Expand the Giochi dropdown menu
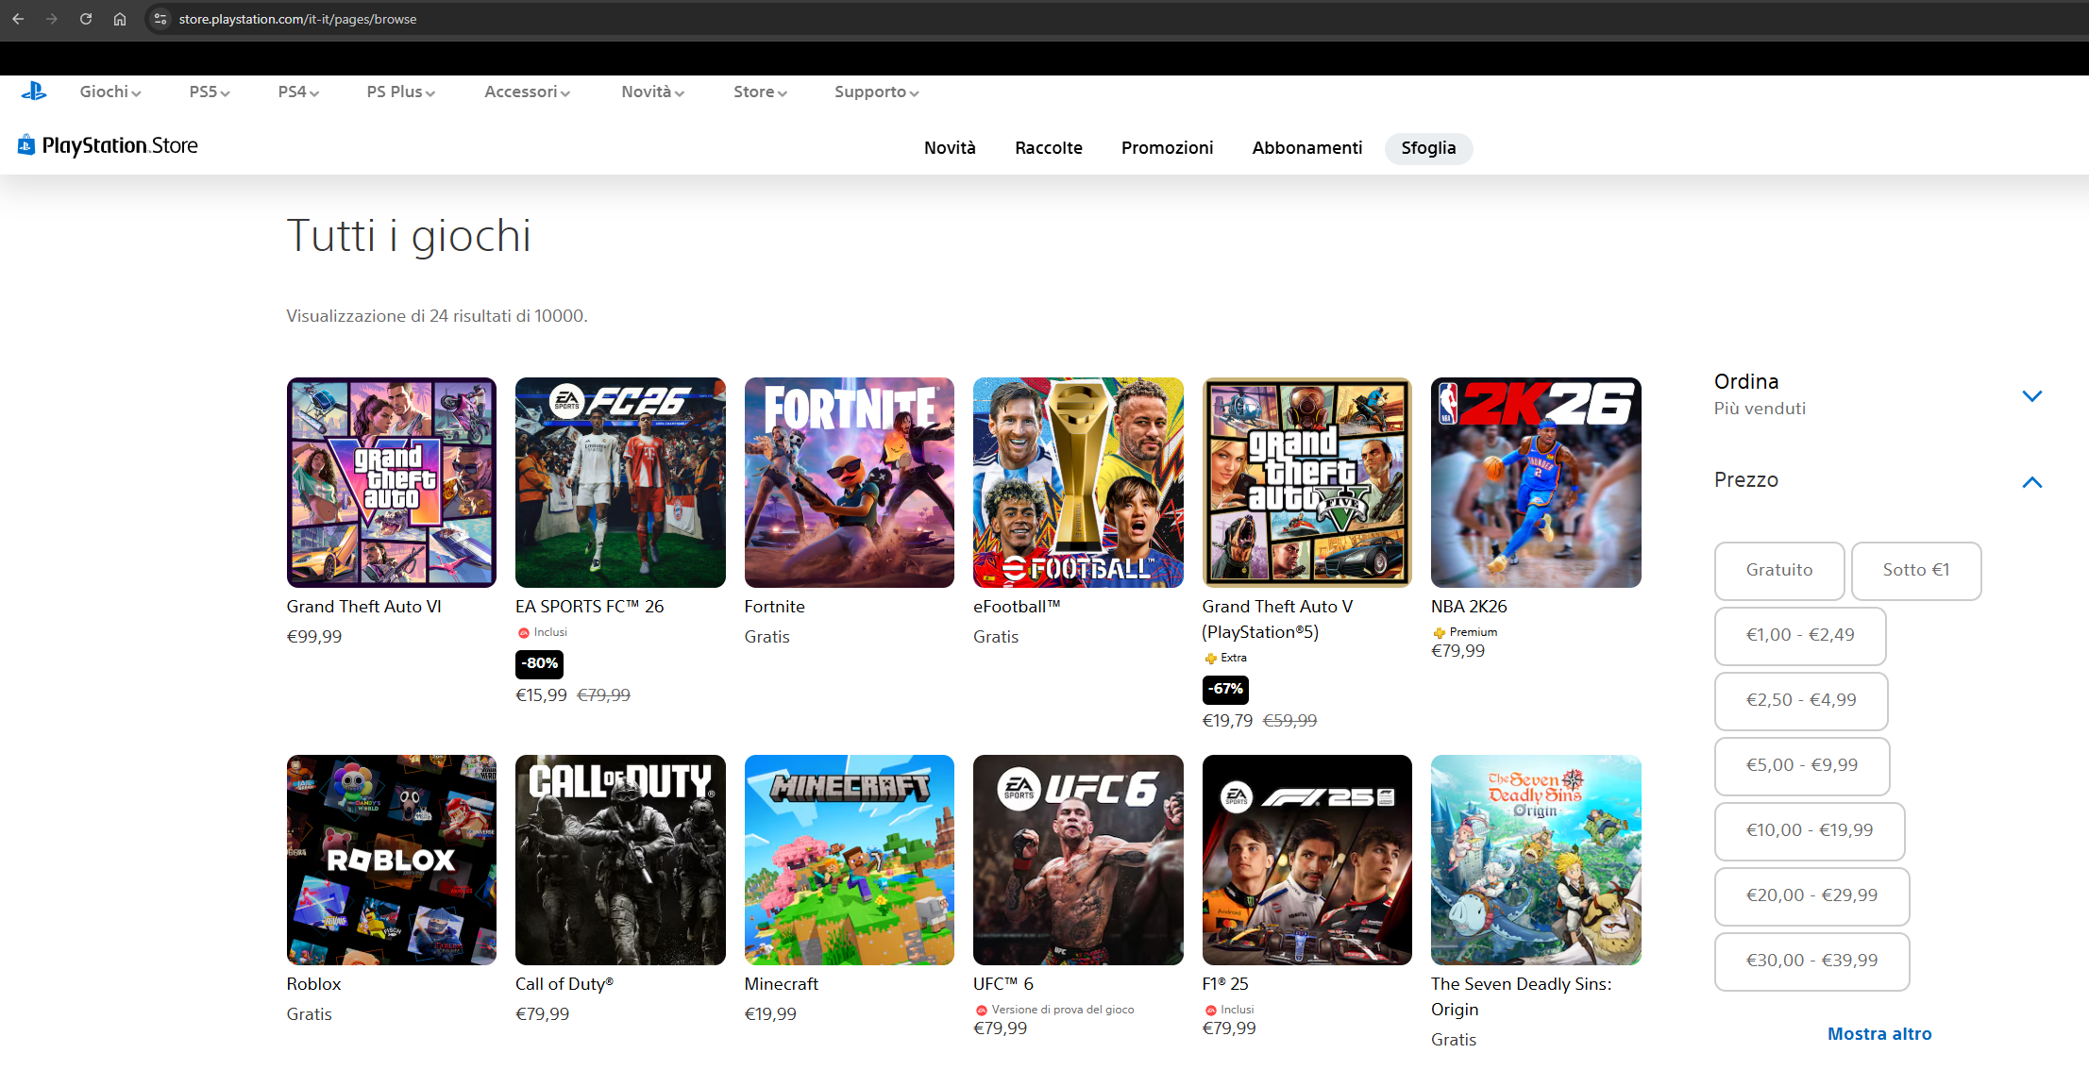Screen dimensions: 2089x1070 [x=110, y=92]
